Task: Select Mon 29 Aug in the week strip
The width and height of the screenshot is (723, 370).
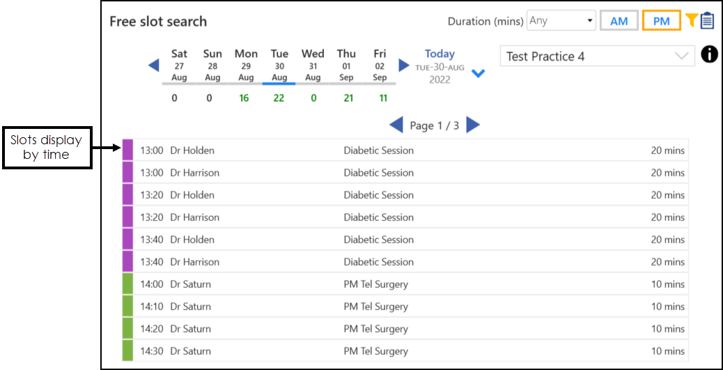Action: (246, 65)
